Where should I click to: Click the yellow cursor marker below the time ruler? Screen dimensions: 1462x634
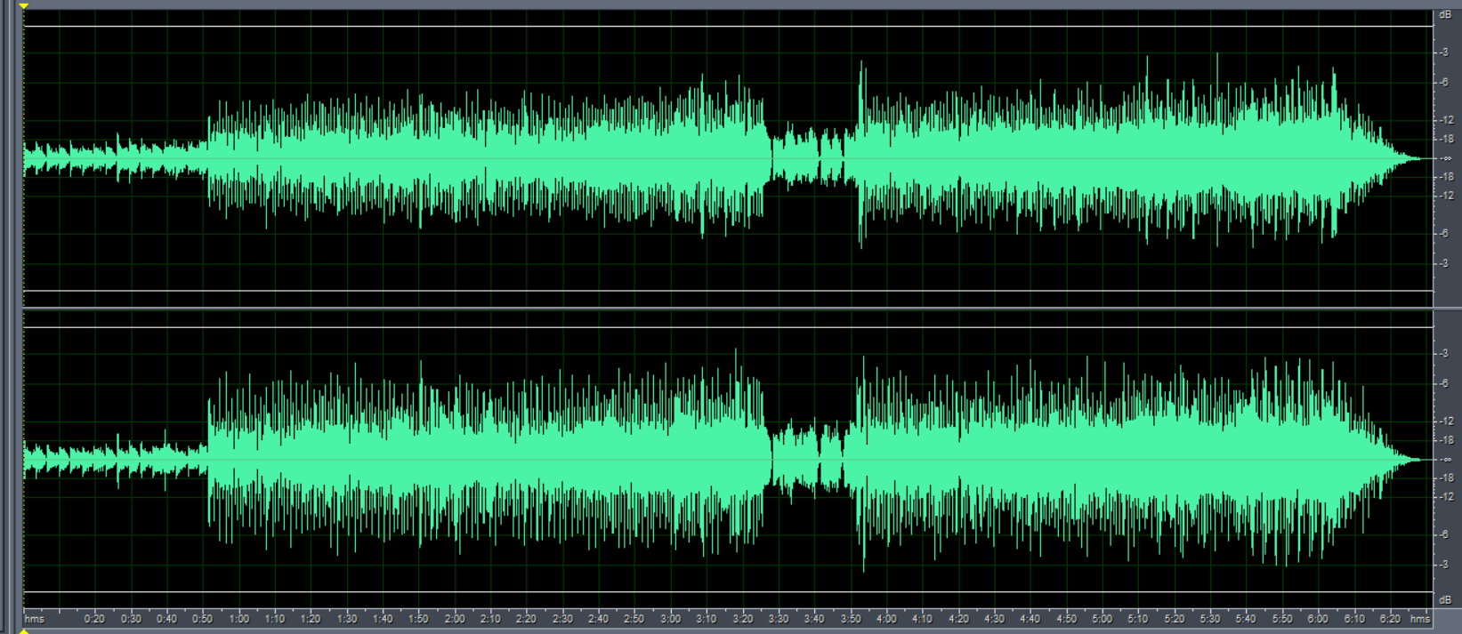click(x=24, y=630)
